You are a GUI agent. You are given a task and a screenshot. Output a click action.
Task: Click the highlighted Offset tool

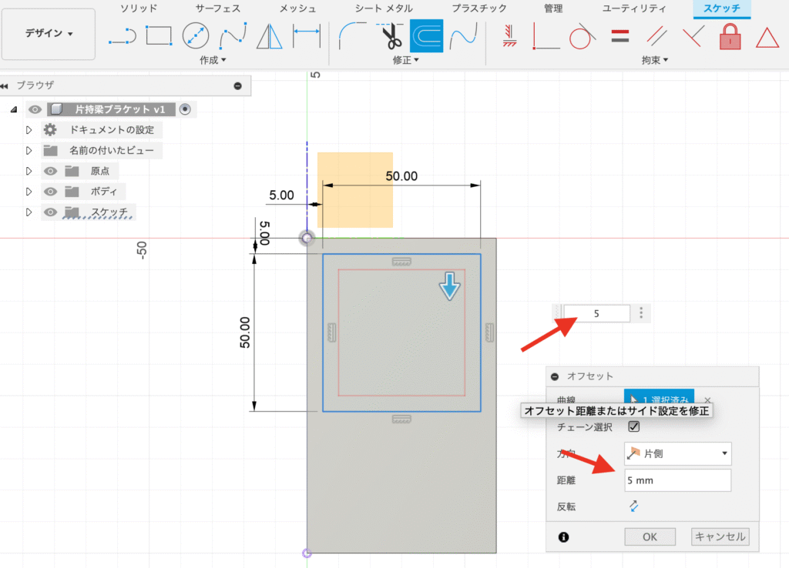click(x=426, y=36)
